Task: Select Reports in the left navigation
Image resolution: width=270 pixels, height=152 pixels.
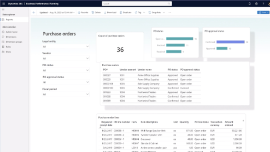Action: [x=9, y=20]
